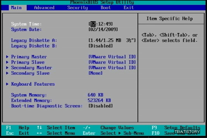Click the System Time label
This screenshot has height=138, width=207.
pyautogui.click(x=26, y=24)
